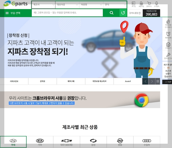Select the 현대 Hyundai logo tab

[13, 142]
